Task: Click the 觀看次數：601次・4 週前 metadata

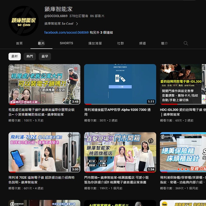Action: (x=26, y=188)
